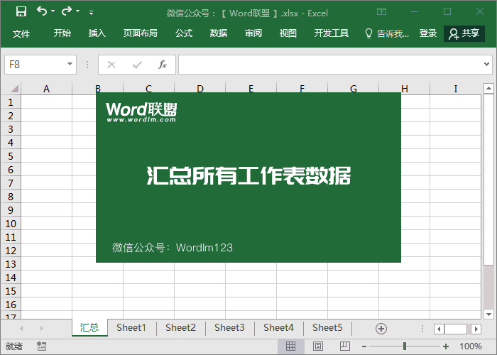The height and width of the screenshot is (355, 497).
Task: Switch to Sheet4 tab
Action: click(x=278, y=327)
